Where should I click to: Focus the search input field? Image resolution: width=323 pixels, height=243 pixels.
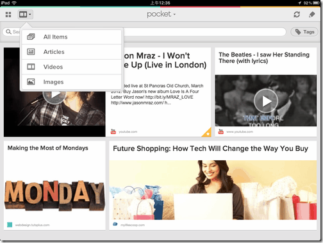point(144,31)
